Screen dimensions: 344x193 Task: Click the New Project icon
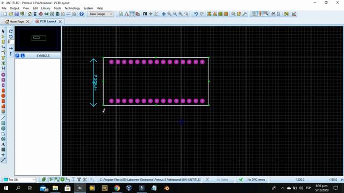[x=5, y=14]
